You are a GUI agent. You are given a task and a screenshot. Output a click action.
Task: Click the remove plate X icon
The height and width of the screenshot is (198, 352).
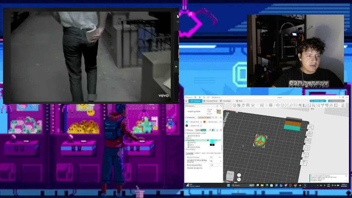(x=310, y=127)
